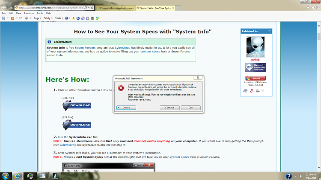The image size is (321, 180).
Task: Open the Seven Forums link
Action: [85, 47]
